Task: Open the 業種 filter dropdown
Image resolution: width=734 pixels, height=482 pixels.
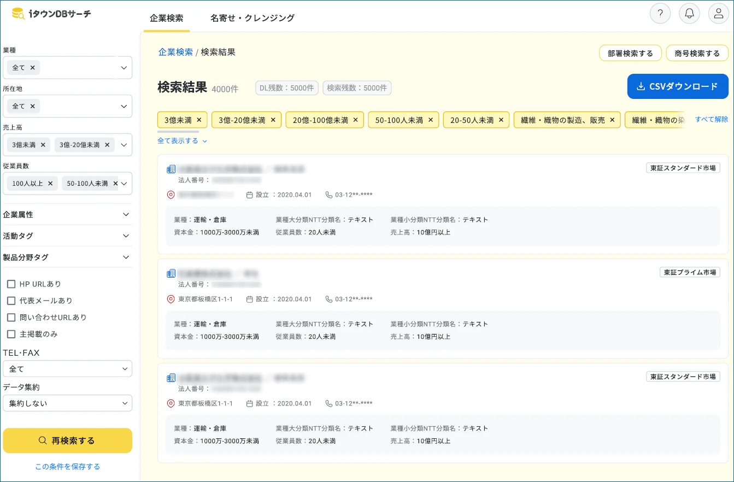Action: [67, 67]
